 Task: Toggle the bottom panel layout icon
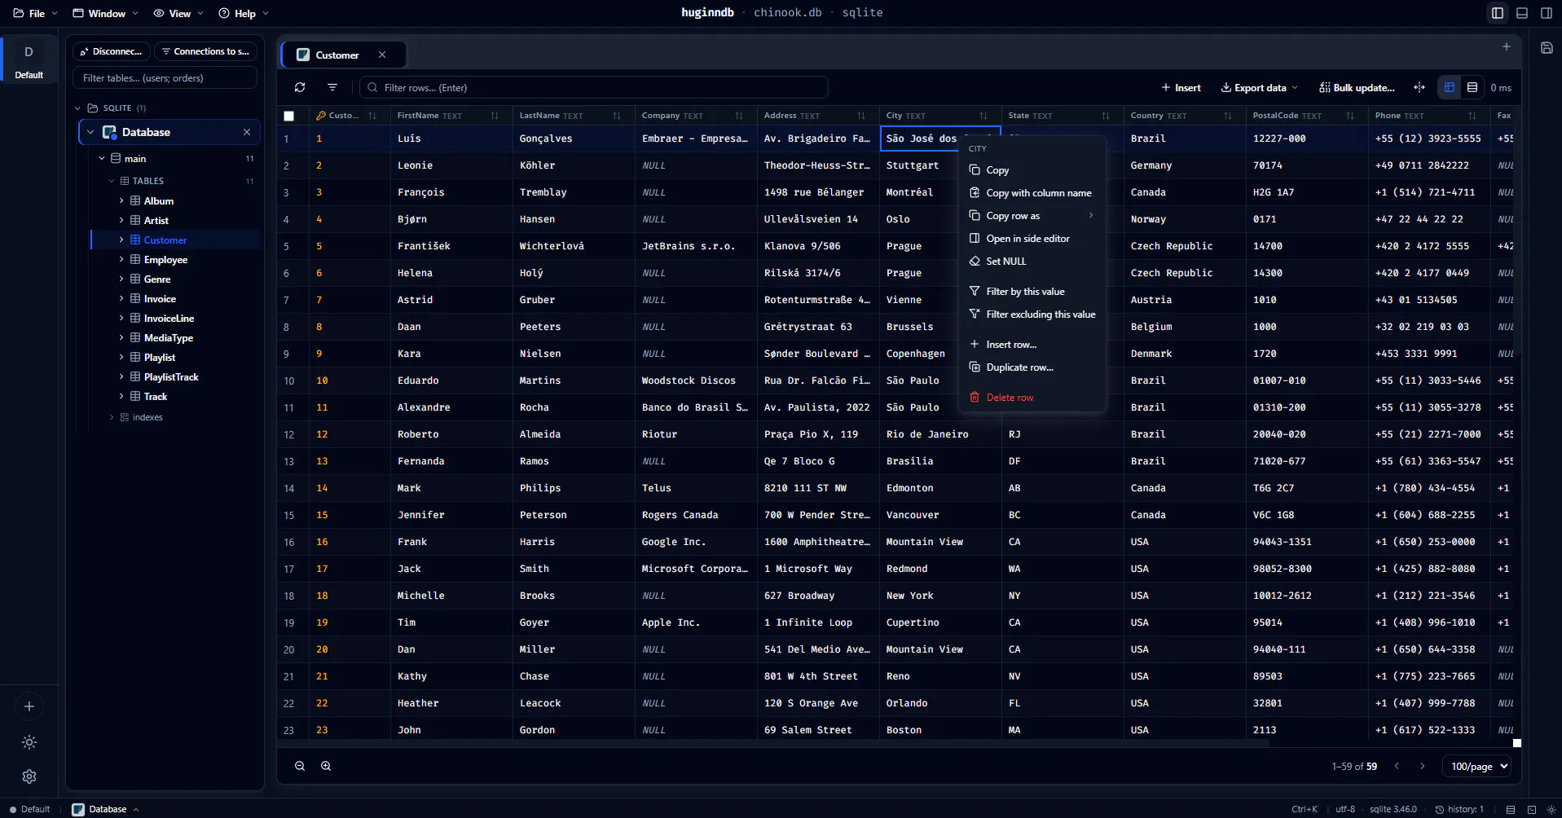[1522, 13]
